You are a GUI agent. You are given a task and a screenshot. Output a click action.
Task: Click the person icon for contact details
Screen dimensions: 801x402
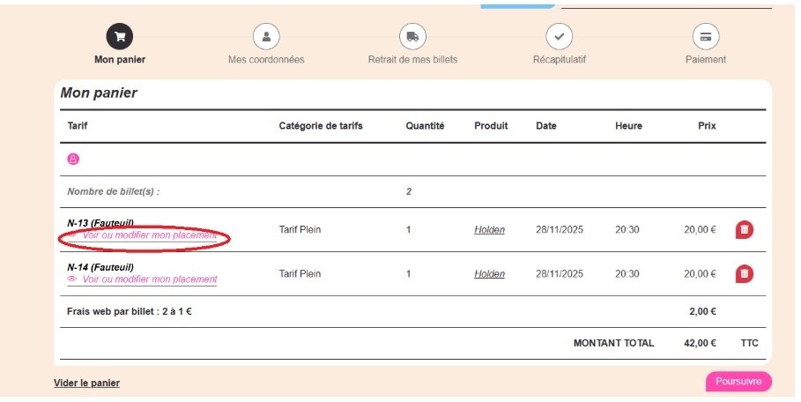(x=265, y=37)
